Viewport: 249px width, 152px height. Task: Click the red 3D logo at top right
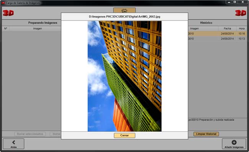tap(241, 13)
